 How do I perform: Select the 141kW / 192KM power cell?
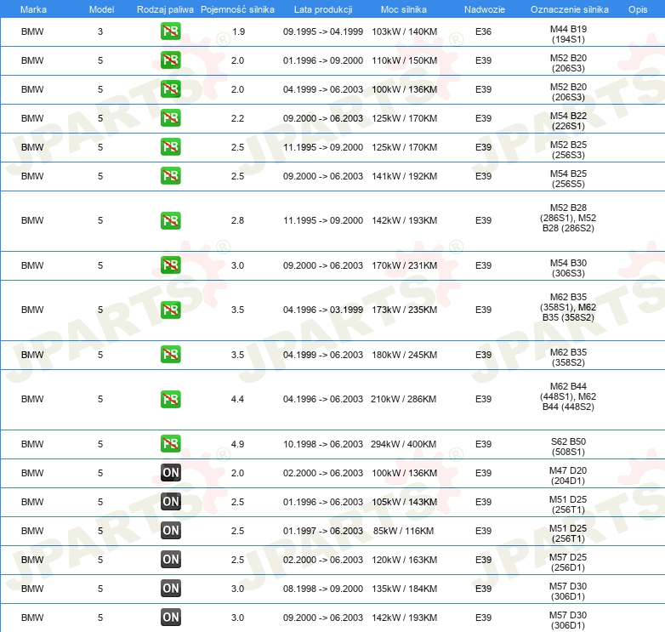pyautogui.click(x=404, y=176)
